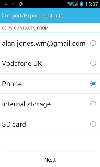
Task: Tap the Import/Export contacts title
Action: [x=34, y=16]
